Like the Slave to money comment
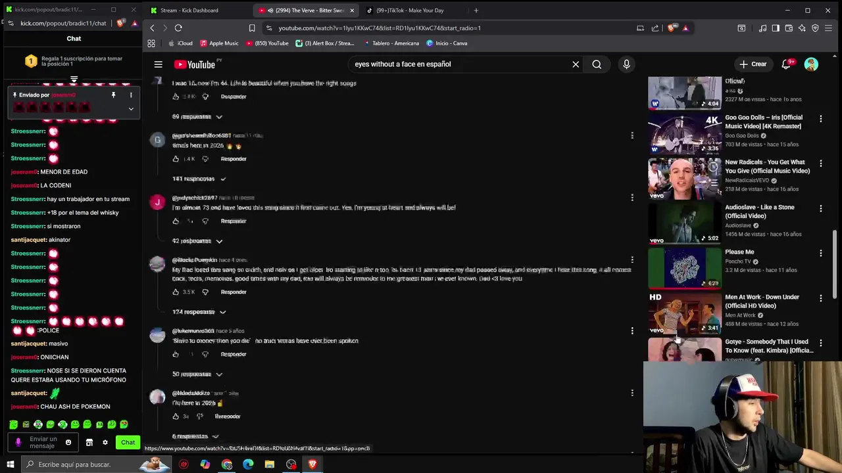 pyautogui.click(x=176, y=354)
